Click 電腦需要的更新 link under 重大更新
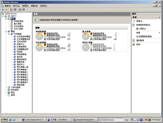This screenshot has height=123, width=163. point(99,35)
